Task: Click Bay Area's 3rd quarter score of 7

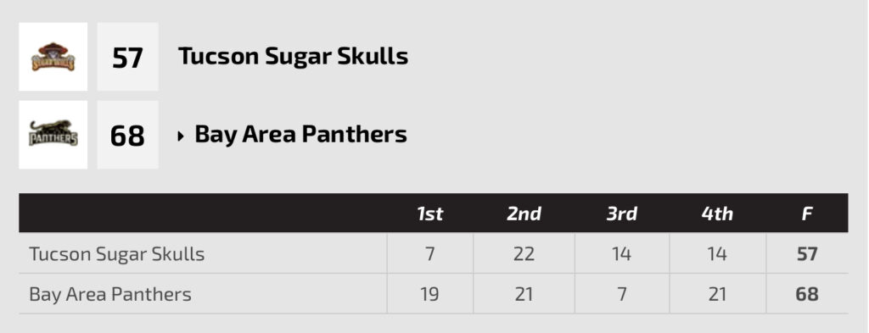Action: (x=622, y=294)
